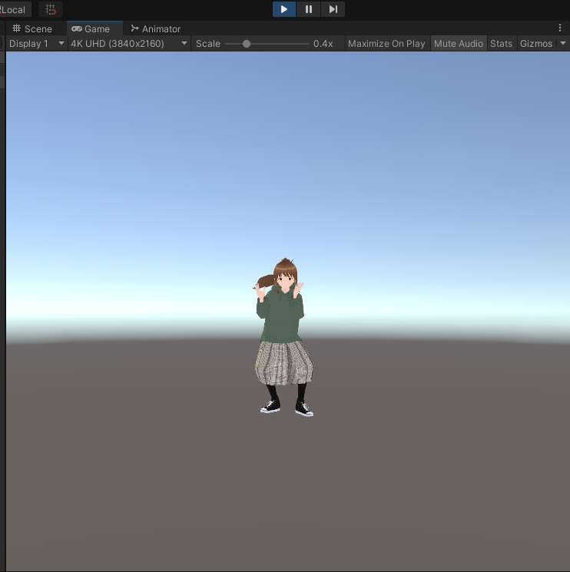Open the Game view three-dot options menu
Viewport: 570px width, 572px height.
click(x=559, y=28)
